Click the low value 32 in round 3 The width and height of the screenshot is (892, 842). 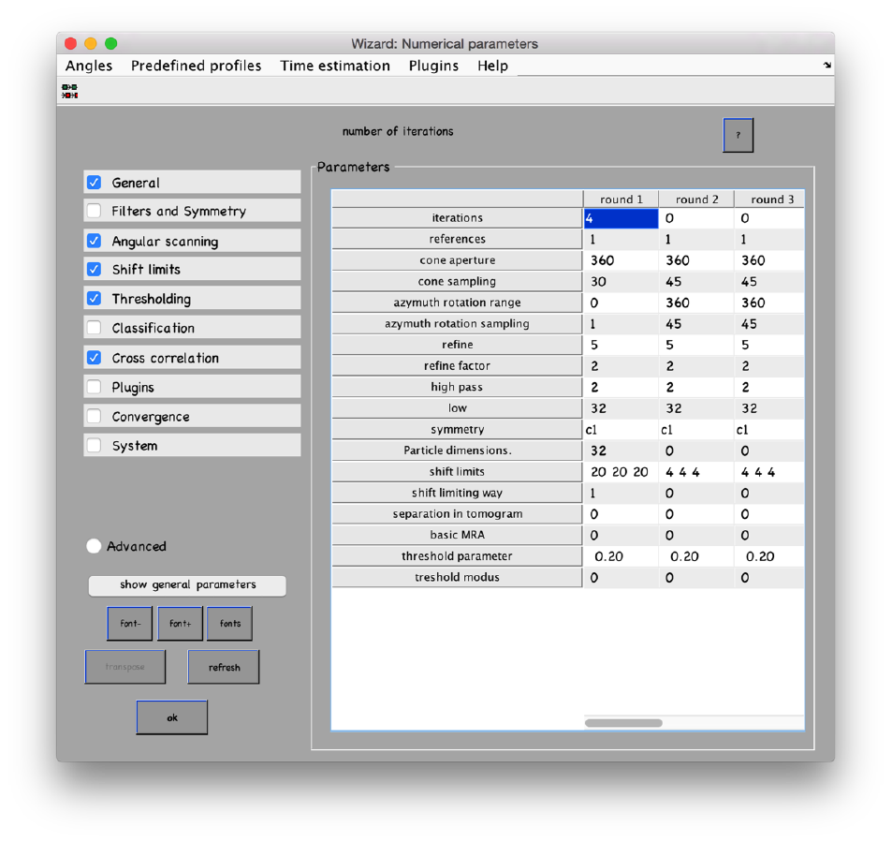[x=769, y=408]
